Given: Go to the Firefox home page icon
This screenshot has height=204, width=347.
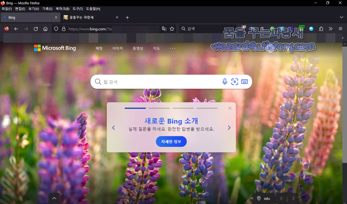Looking at the screenshot, I should (x=46, y=29).
